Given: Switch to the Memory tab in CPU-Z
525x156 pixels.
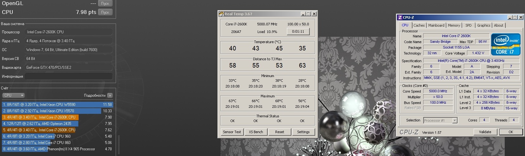Looking at the screenshot, I should coord(454,25).
